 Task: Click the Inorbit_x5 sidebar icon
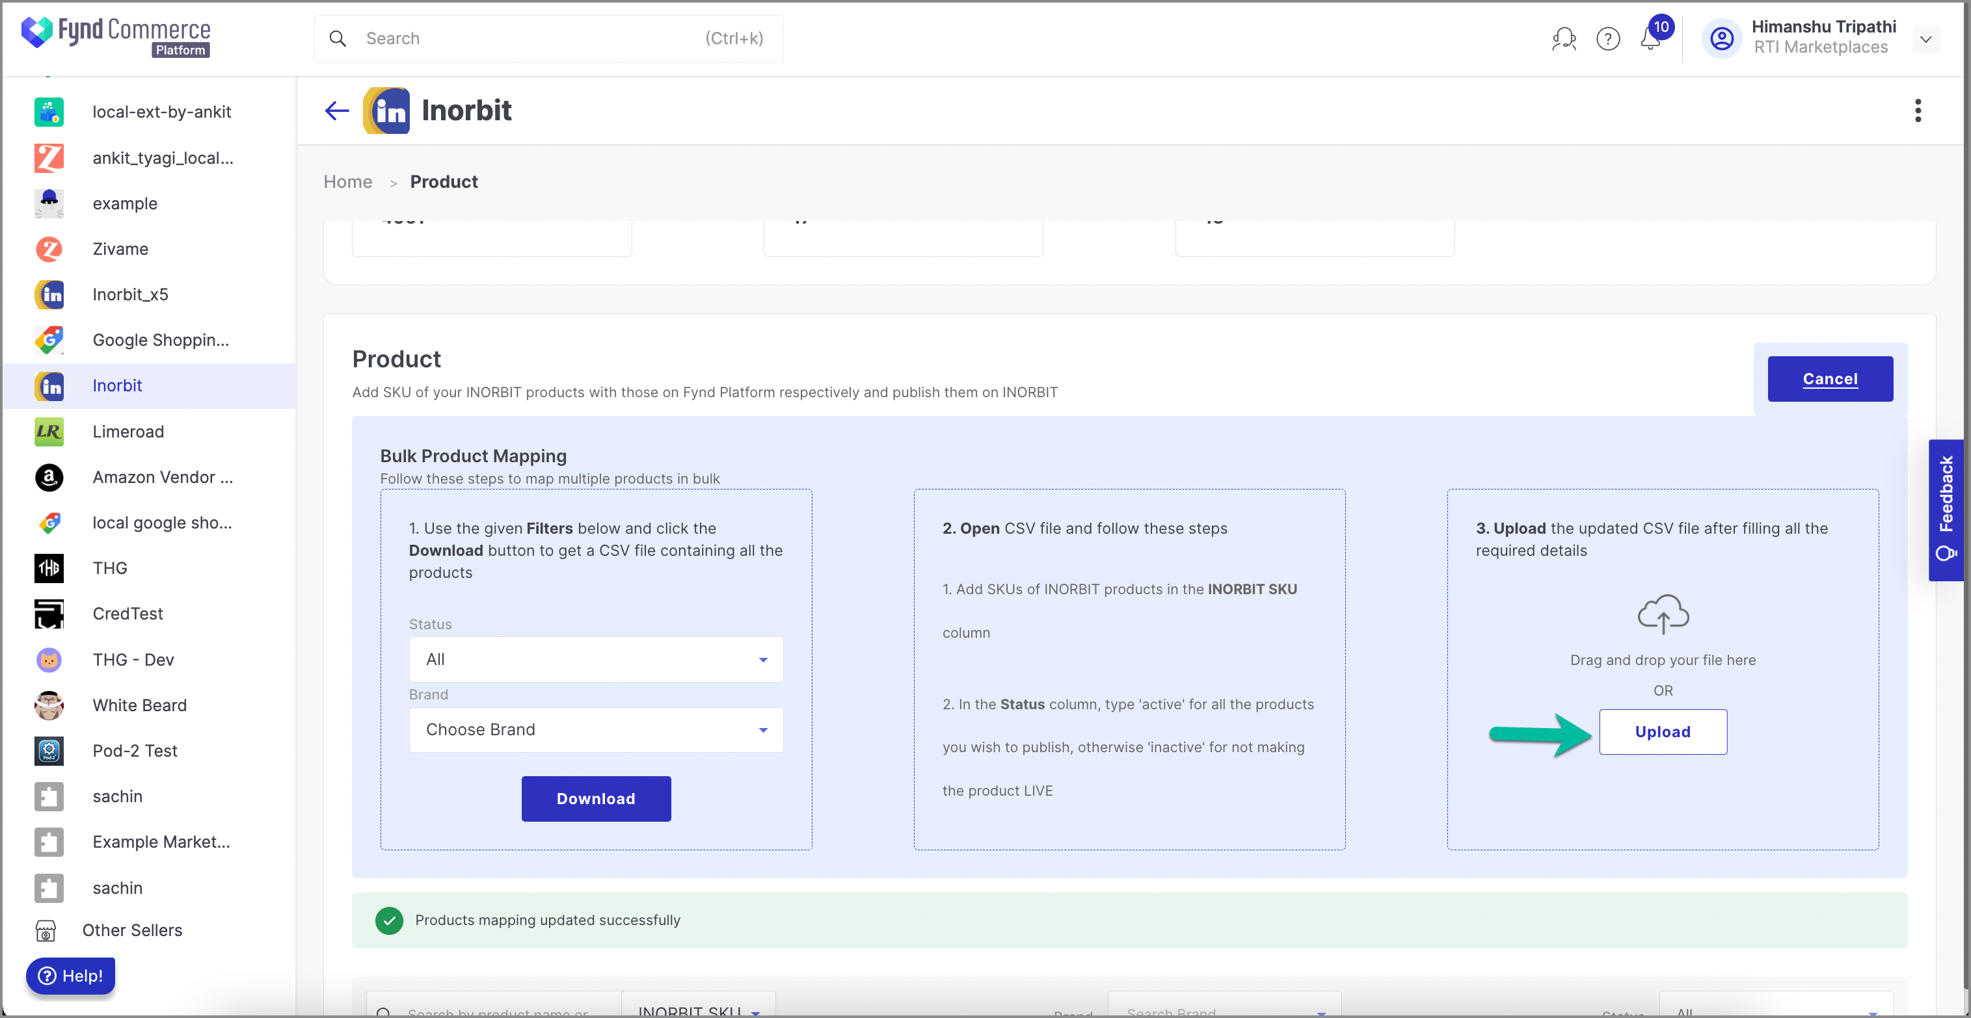[x=49, y=294]
